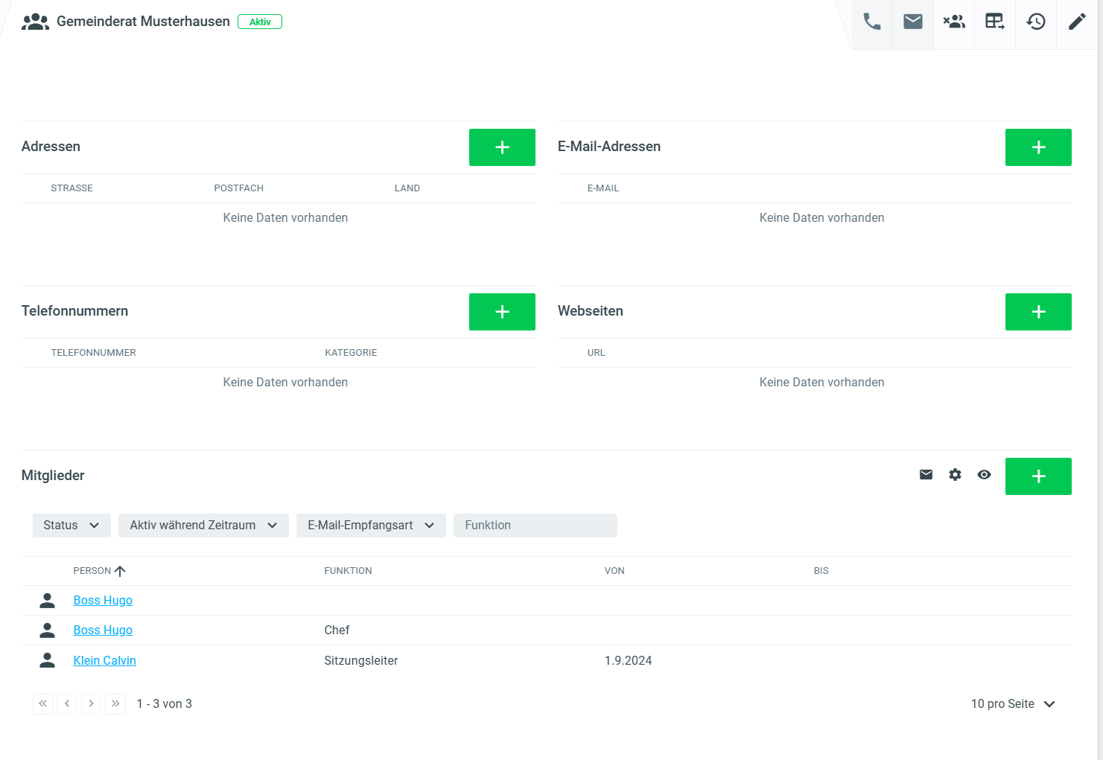Open the history clock icon
Image resolution: width=1103 pixels, height=760 pixels.
point(1035,22)
